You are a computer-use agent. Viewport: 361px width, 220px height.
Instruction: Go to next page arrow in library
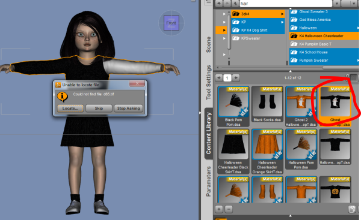[x=236, y=78]
